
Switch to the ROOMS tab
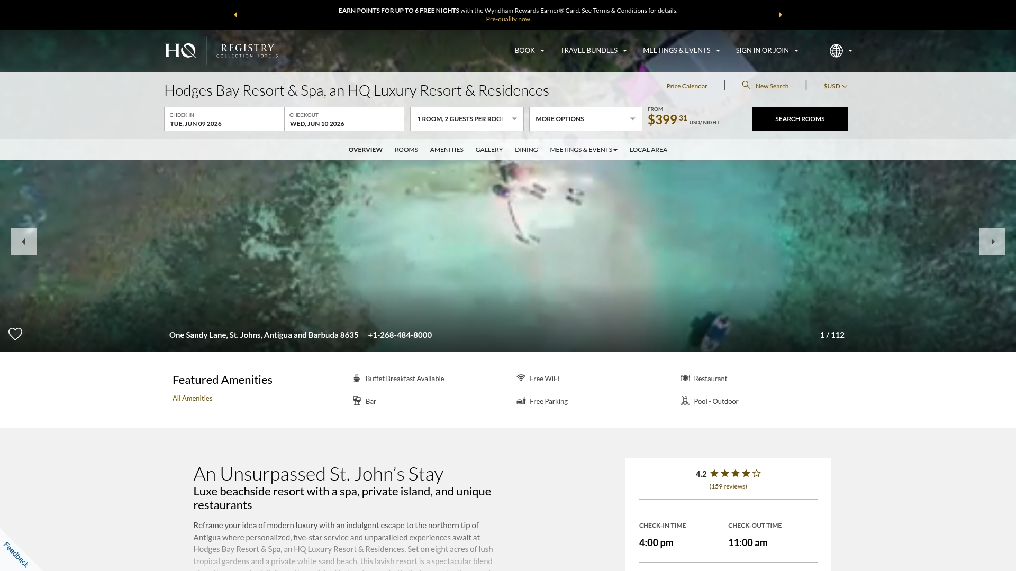406,150
